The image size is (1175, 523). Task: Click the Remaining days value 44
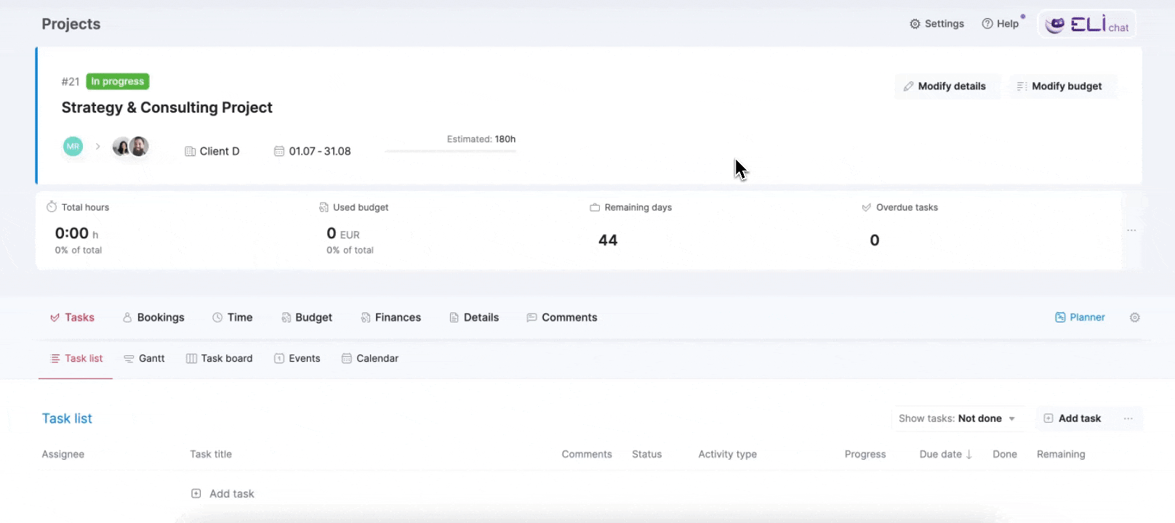(608, 240)
